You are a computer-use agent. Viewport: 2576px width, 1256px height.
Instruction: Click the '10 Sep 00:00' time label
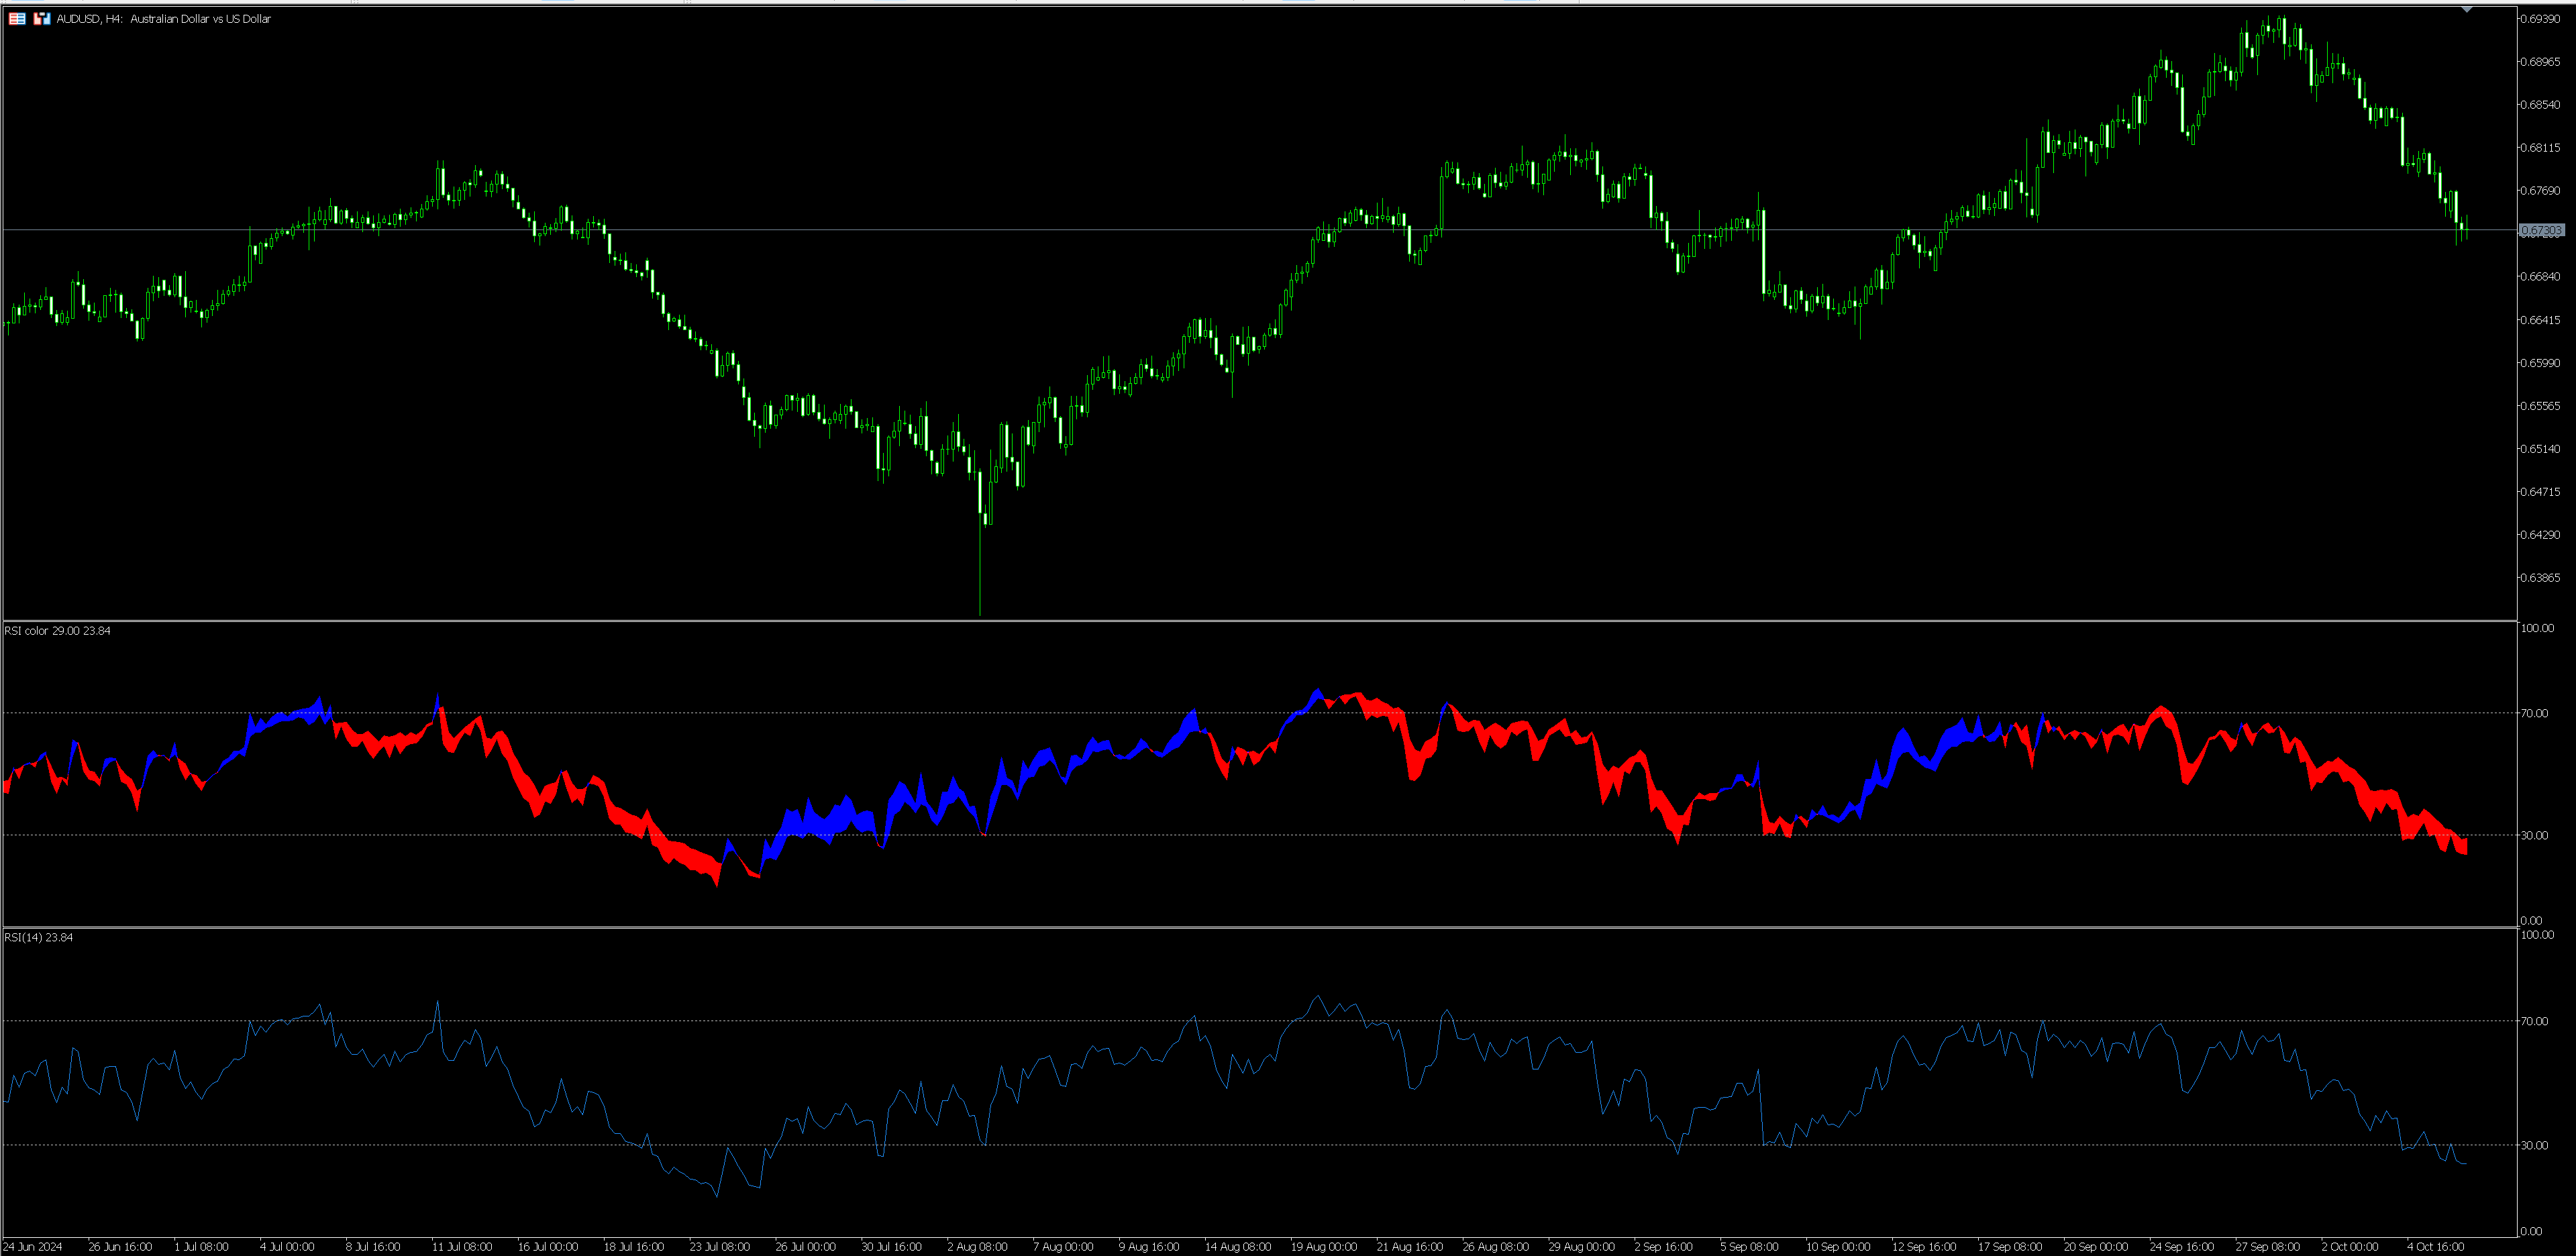[x=1838, y=1247]
